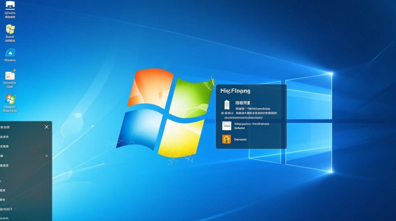
Task: Open the yellow Windows shield desktop icon
Action: coord(10,29)
